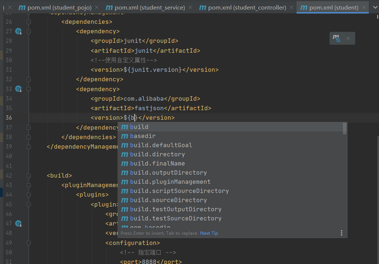Select the 'basedir' completion suggestion
The width and height of the screenshot is (379, 264).
tap(230, 136)
